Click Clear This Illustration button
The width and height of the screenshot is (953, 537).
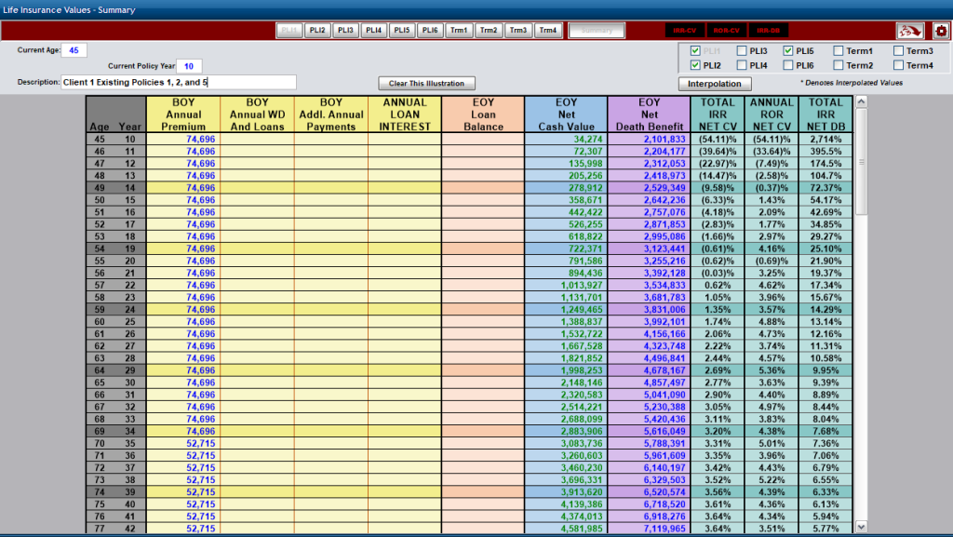426,83
